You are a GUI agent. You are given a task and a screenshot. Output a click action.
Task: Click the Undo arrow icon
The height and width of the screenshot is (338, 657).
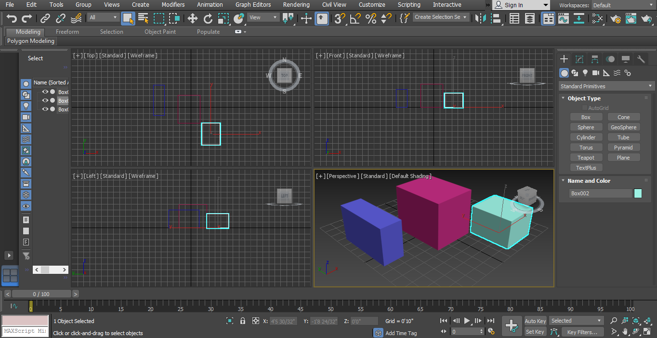[x=12, y=18]
